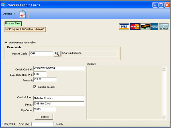Edit the Zip Code field
This screenshot has width=171, height=128.
point(44,109)
